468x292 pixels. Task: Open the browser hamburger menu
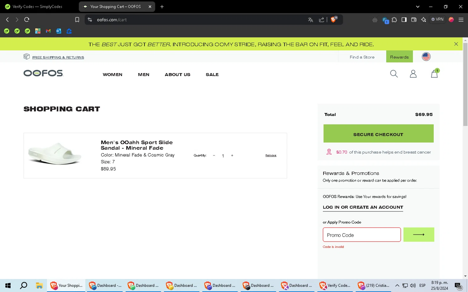tap(461, 20)
